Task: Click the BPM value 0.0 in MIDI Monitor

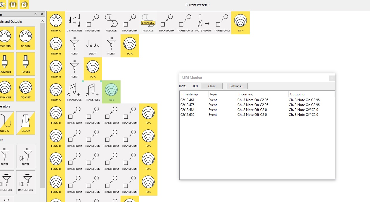Action: coord(195,86)
